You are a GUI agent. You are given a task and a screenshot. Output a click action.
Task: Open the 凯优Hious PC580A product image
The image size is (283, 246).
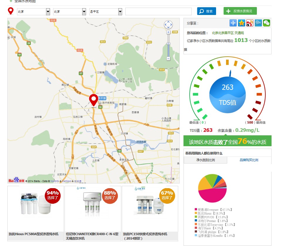[35, 204]
